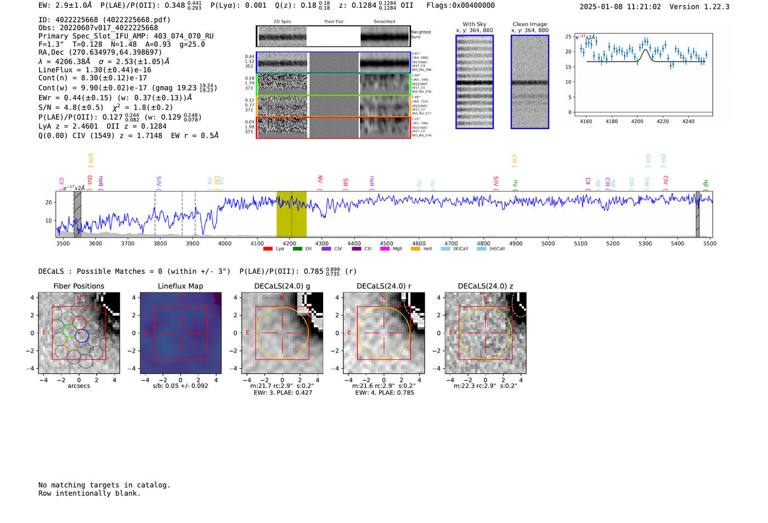Screen dimensions: 768x523
Task: Click the RA,Dec coordinates line
Action: click(x=100, y=53)
